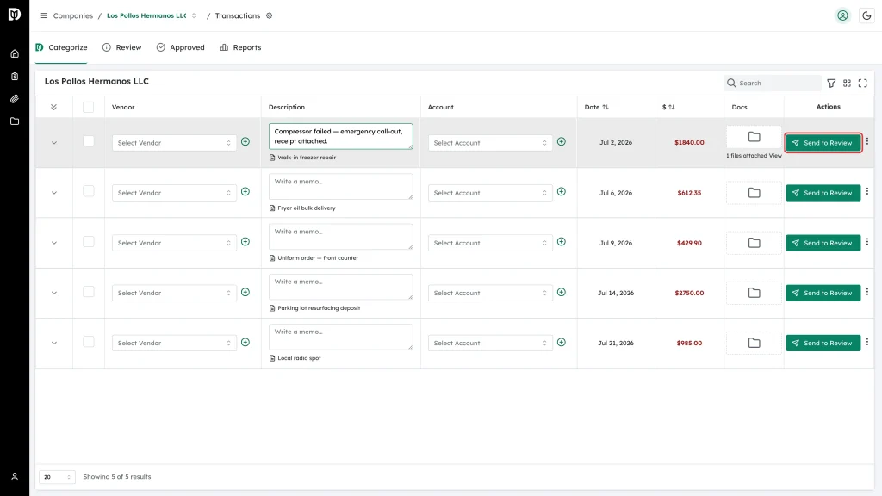Open Select Vendor dropdown for the $1840.00 row
Screen dimensions: 882x496
(x=174, y=143)
